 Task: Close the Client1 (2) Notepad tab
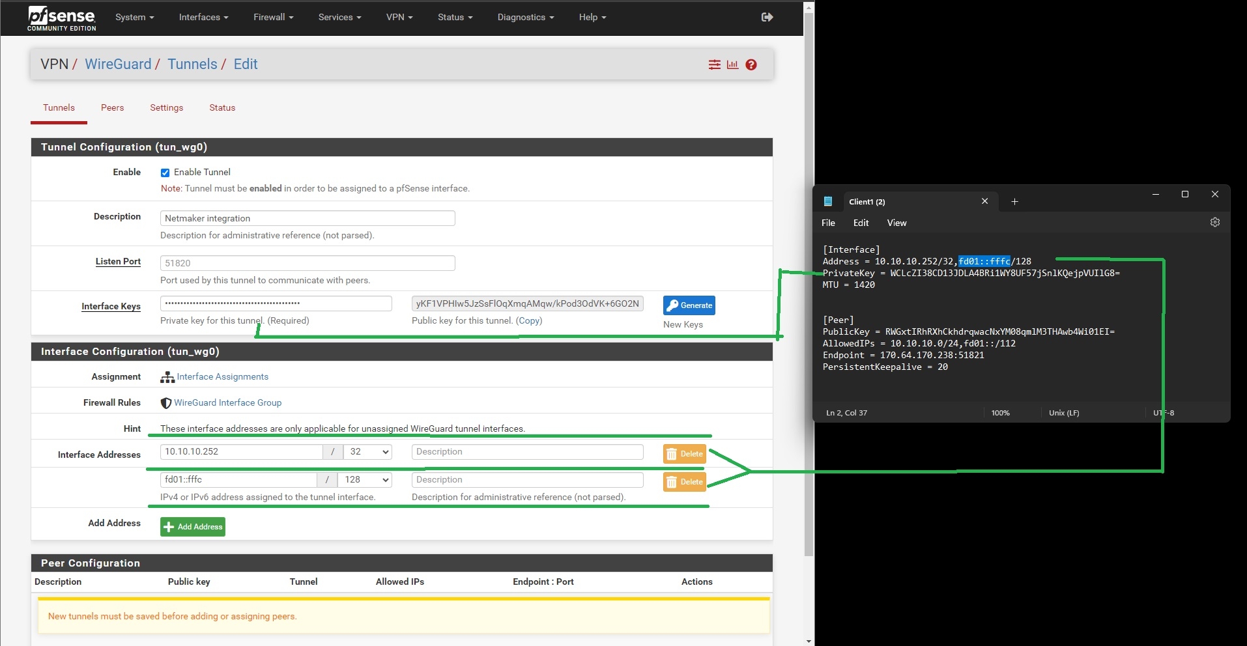(x=984, y=202)
